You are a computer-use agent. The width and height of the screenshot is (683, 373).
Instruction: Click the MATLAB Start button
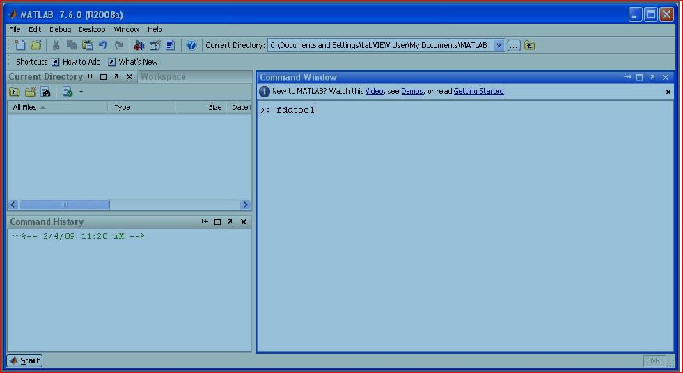click(25, 360)
